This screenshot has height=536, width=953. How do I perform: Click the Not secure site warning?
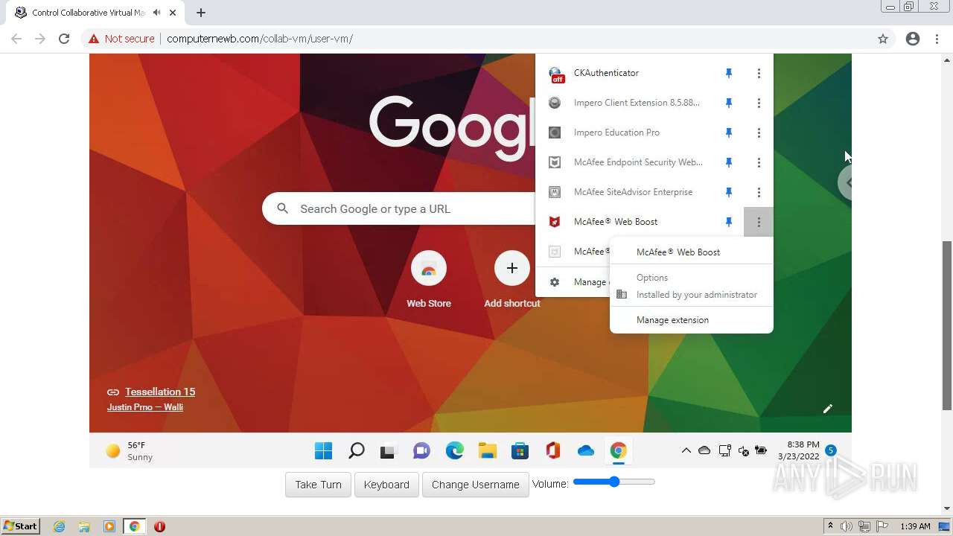[121, 39]
